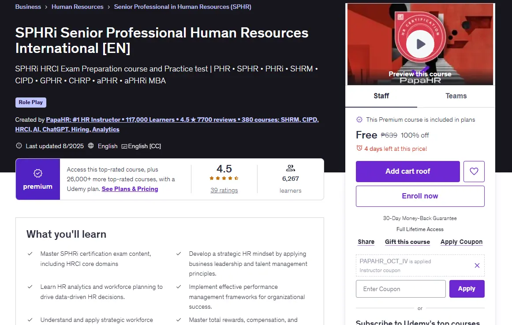Click the '4 days left at this price!' text

click(x=396, y=149)
